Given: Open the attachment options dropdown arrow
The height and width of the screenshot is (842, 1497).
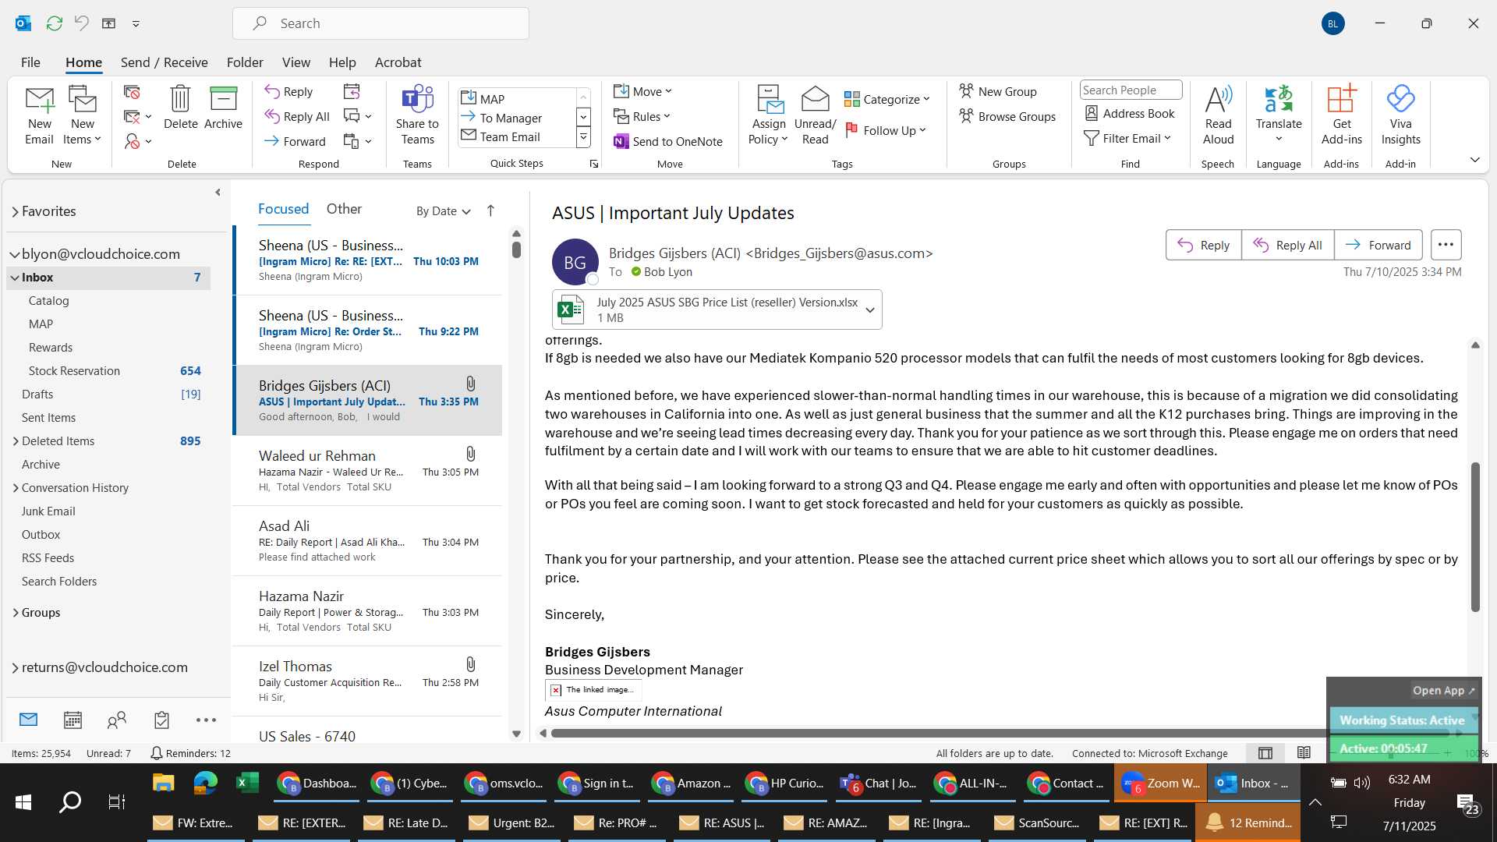Looking at the screenshot, I should point(869,310).
